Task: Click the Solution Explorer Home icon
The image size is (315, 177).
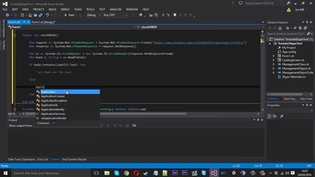Action: tap(280, 28)
